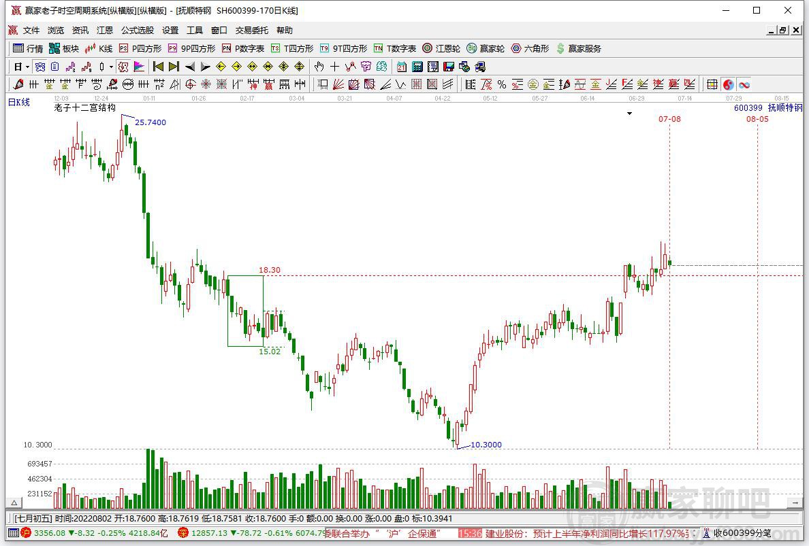Open the calculator icon
This screenshot has width=809, height=546.
coord(417,67)
